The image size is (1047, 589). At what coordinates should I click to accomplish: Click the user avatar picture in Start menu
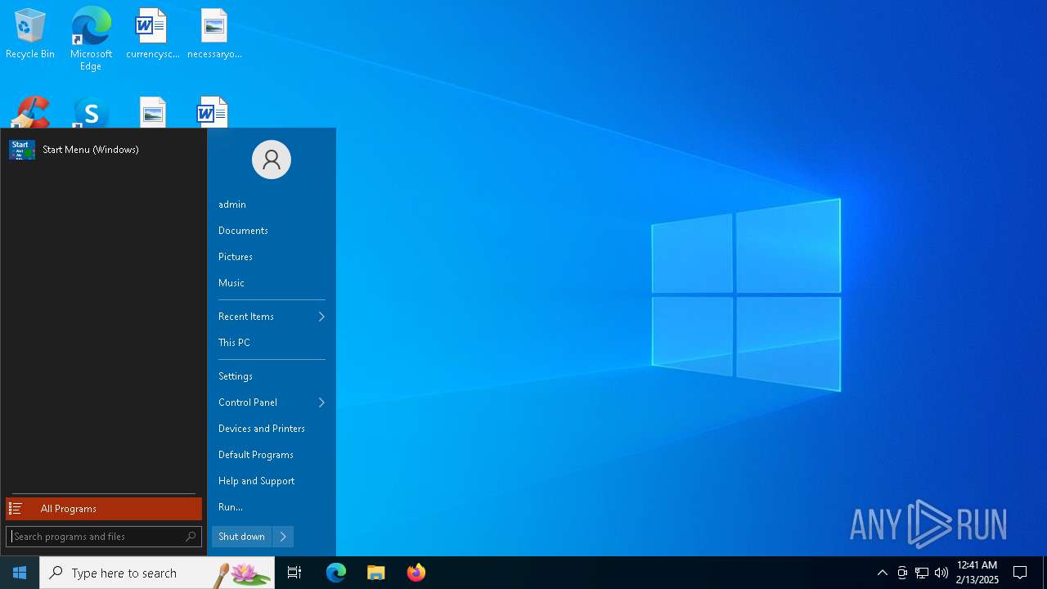click(x=272, y=160)
